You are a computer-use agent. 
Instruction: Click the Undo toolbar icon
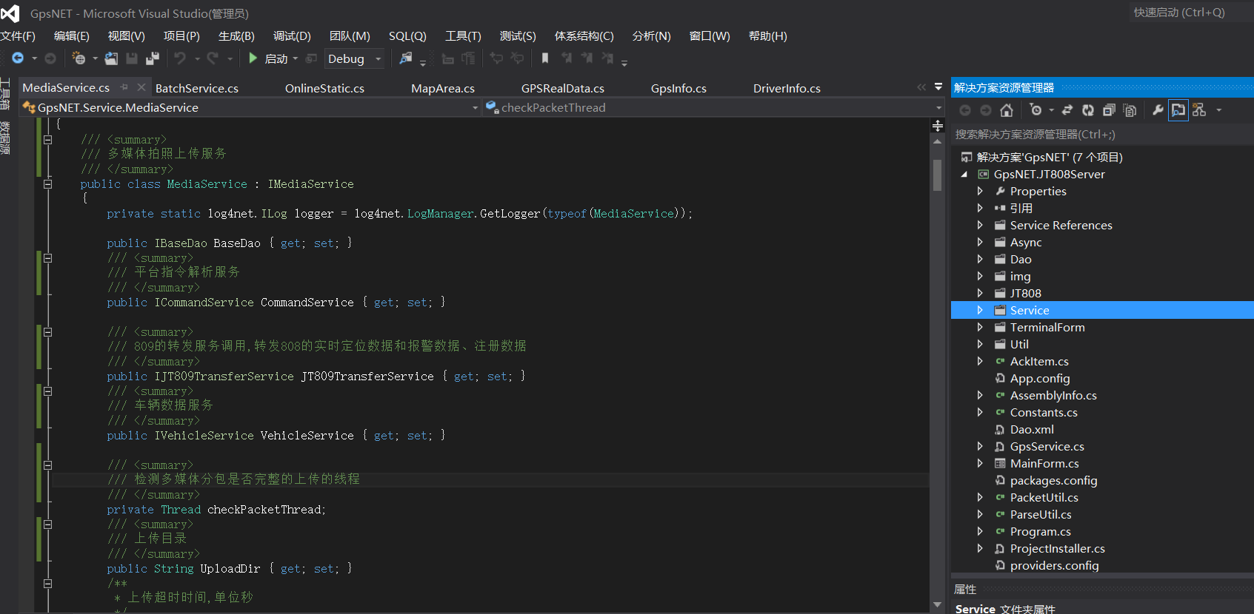click(x=180, y=58)
